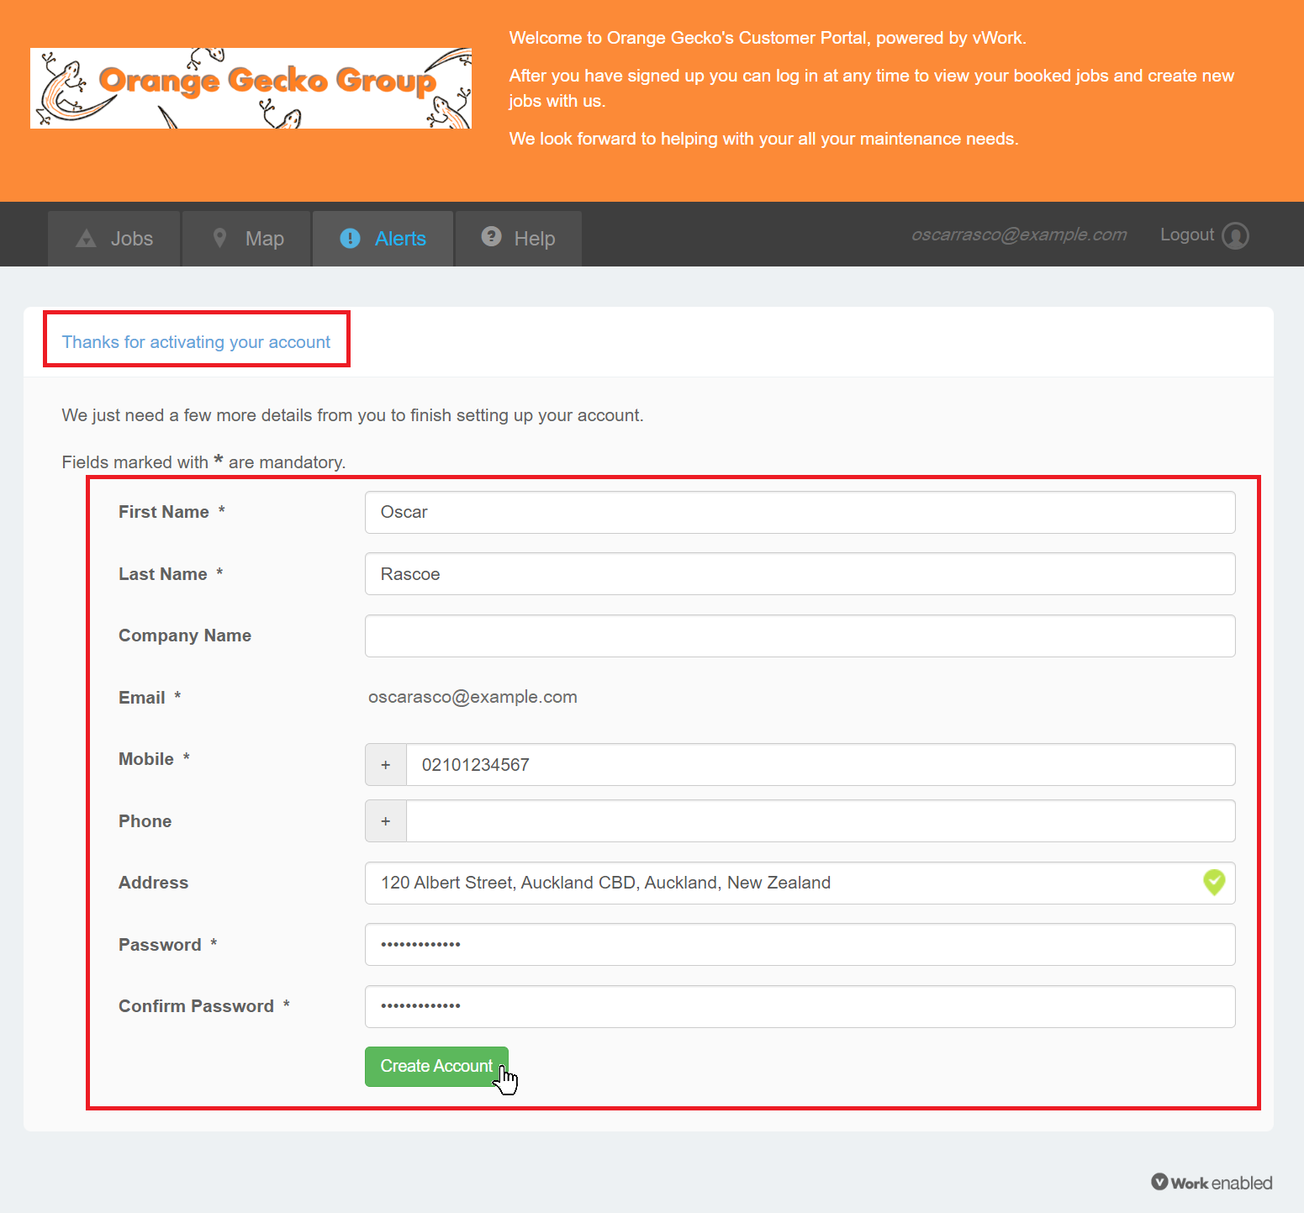1304x1213 pixels.
Task: Click the Confirm Password label
Action: click(x=196, y=1006)
